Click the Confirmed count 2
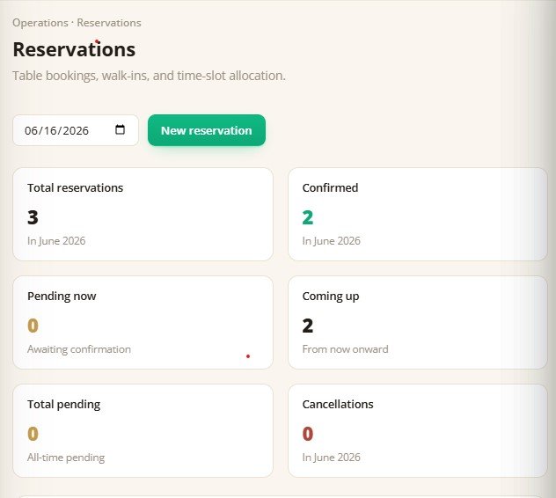The width and height of the screenshot is (556, 498). pos(308,217)
